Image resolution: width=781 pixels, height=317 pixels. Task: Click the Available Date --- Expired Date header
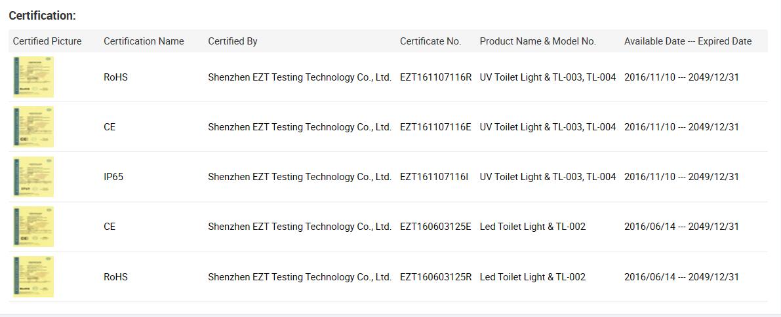tap(688, 41)
